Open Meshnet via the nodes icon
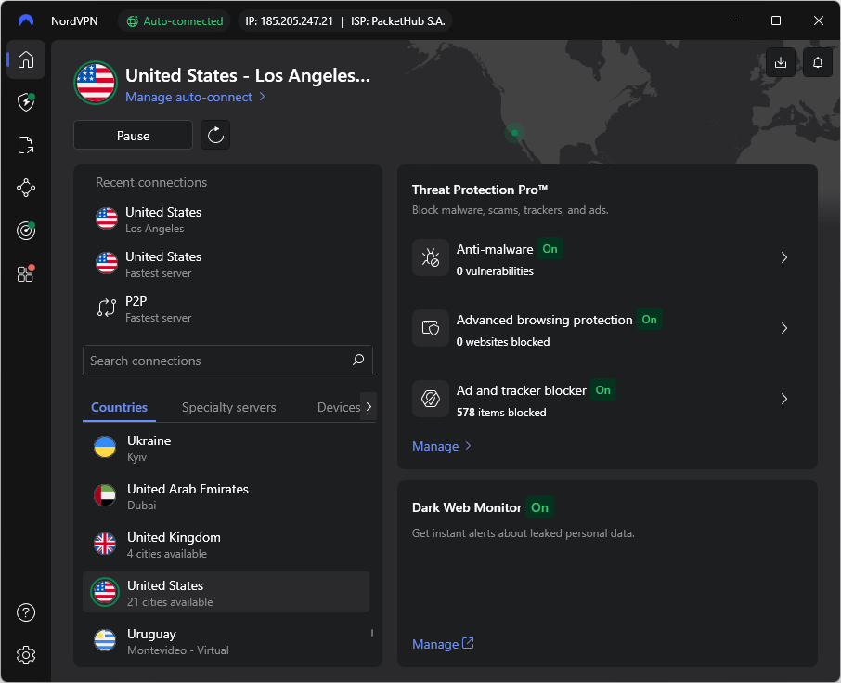 click(26, 187)
